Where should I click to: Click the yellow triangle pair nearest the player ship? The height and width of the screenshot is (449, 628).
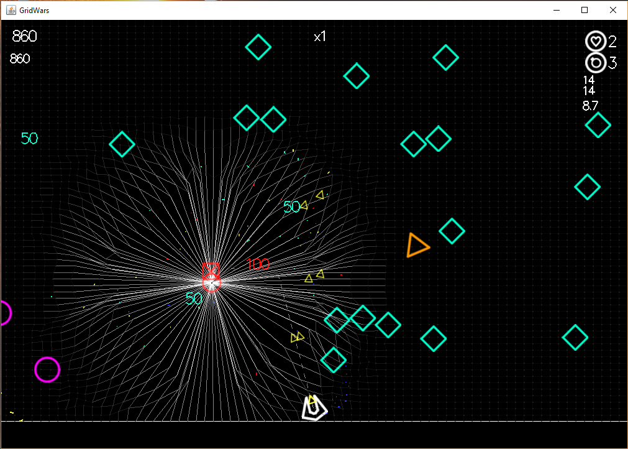(x=298, y=337)
